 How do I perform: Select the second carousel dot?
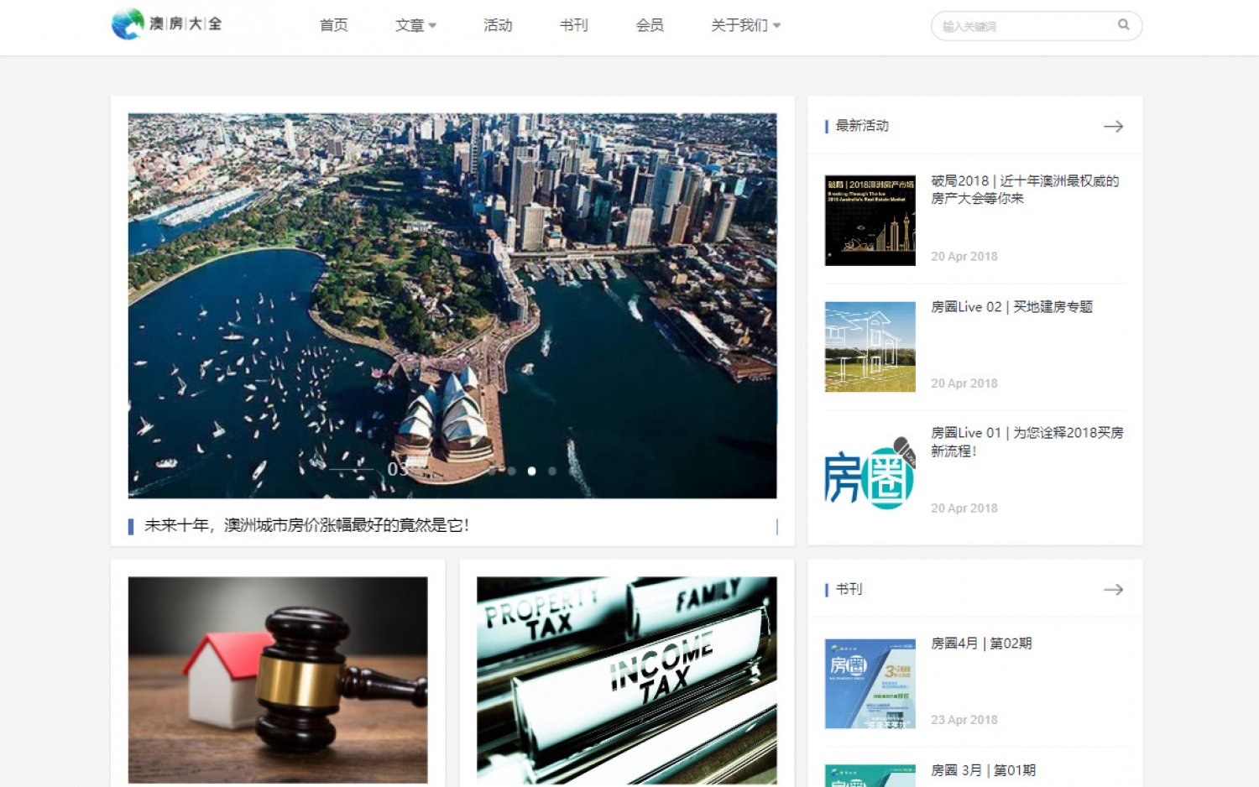511,472
